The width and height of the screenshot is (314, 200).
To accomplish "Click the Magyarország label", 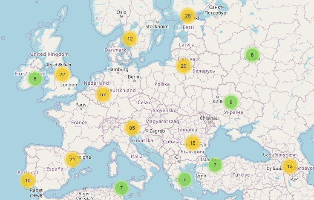I will tap(162, 121).
